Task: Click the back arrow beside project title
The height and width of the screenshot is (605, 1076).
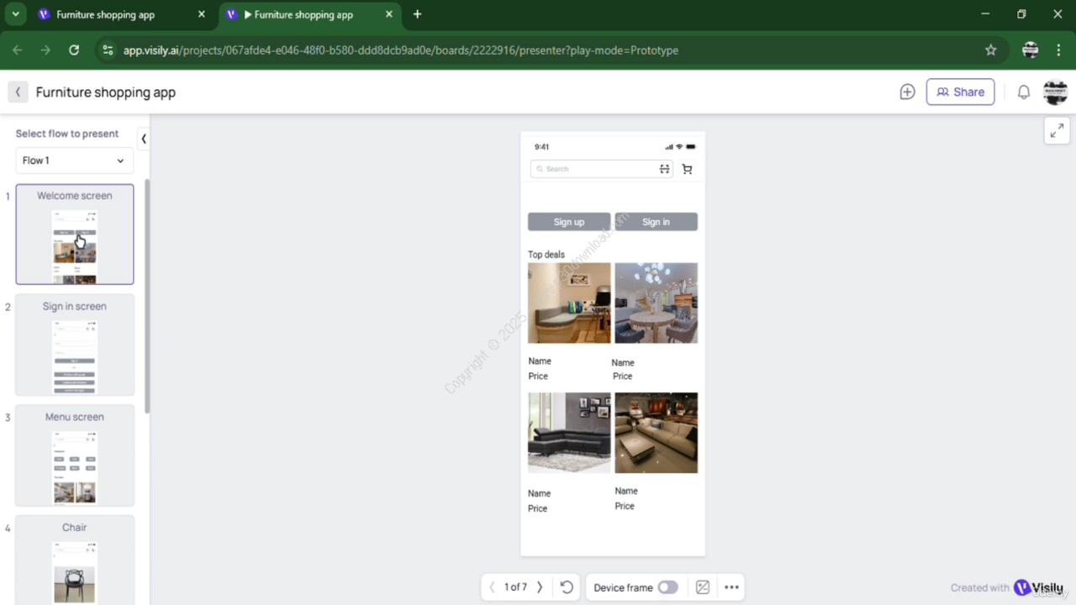Action: point(18,92)
